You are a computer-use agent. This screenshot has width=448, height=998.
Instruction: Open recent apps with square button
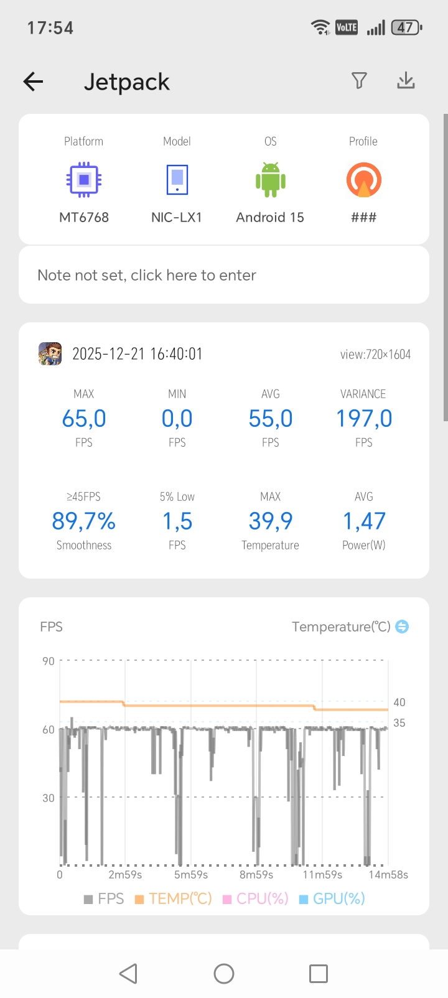point(318,974)
